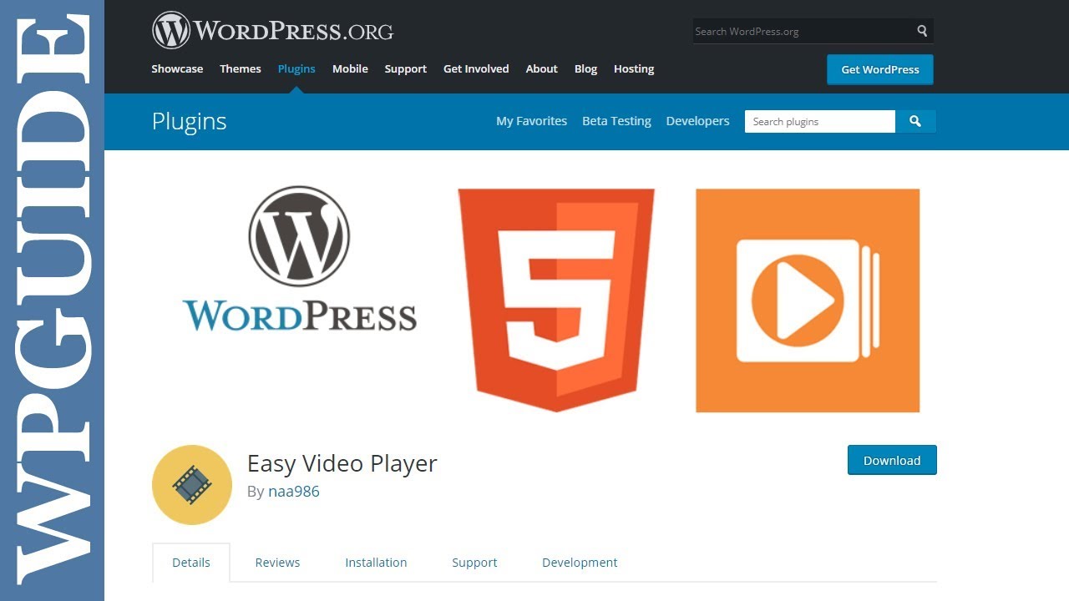Switch to the Support tab below plugin title
1069x601 pixels.
474,562
